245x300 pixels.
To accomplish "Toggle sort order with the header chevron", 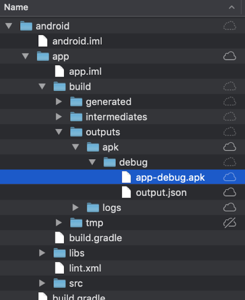I will click(232, 7).
